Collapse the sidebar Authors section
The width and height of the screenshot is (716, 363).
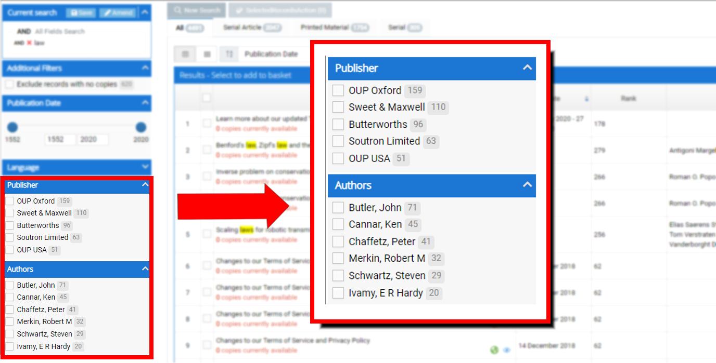(145, 269)
